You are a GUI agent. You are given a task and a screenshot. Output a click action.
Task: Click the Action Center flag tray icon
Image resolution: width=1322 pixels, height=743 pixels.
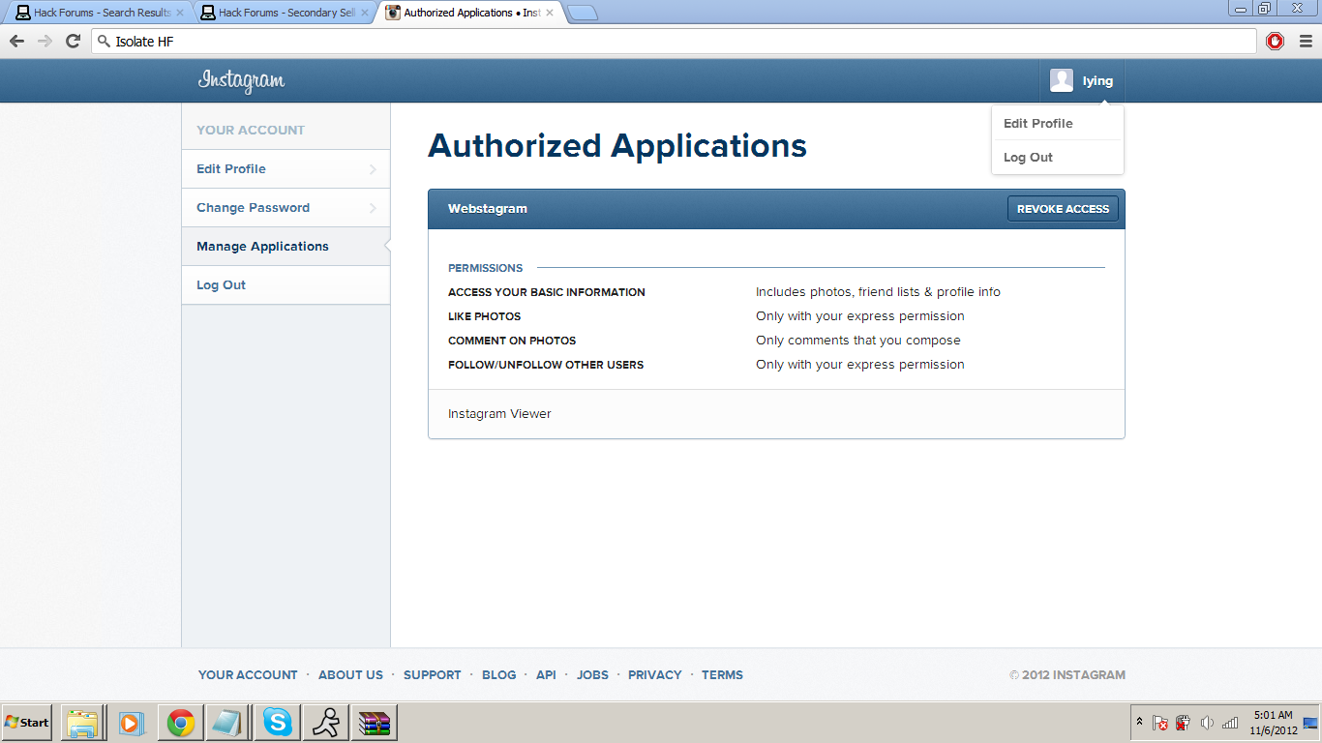pyautogui.click(x=1159, y=723)
